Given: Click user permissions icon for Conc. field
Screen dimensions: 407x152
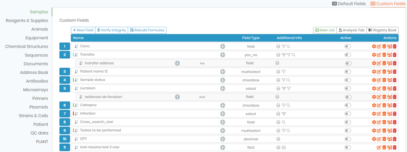Looking at the screenshot, I should coord(390,46).
